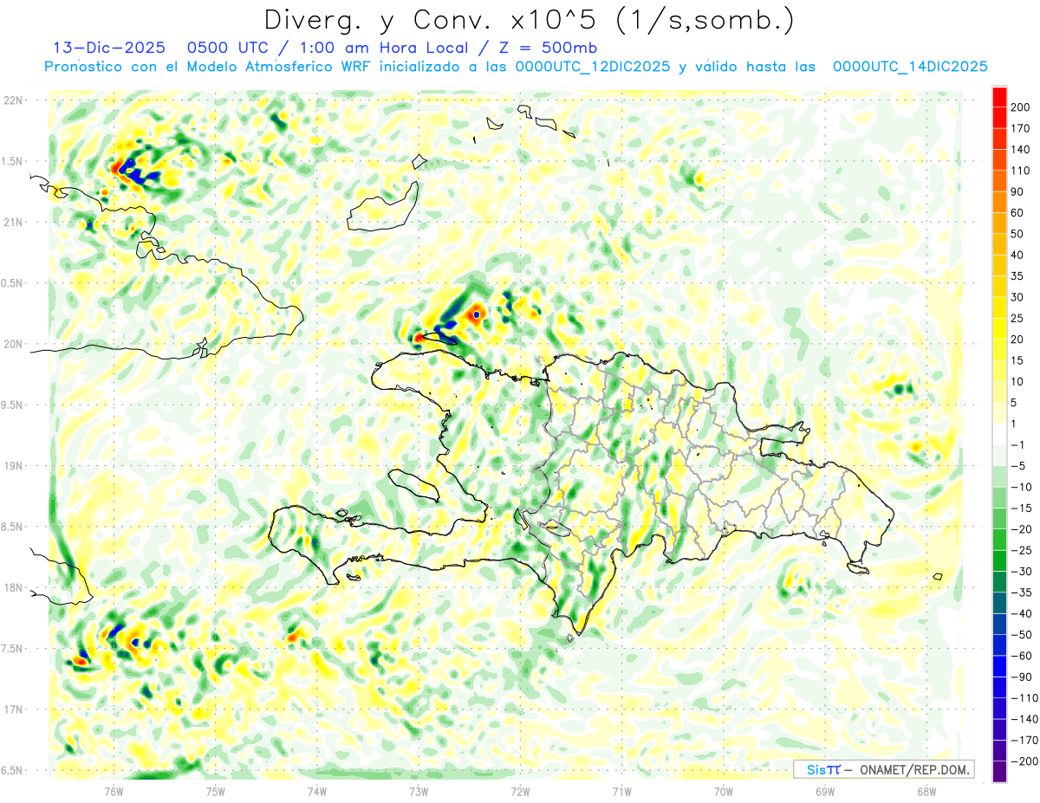Click the colorbar label "-60"

click(x=1021, y=656)
